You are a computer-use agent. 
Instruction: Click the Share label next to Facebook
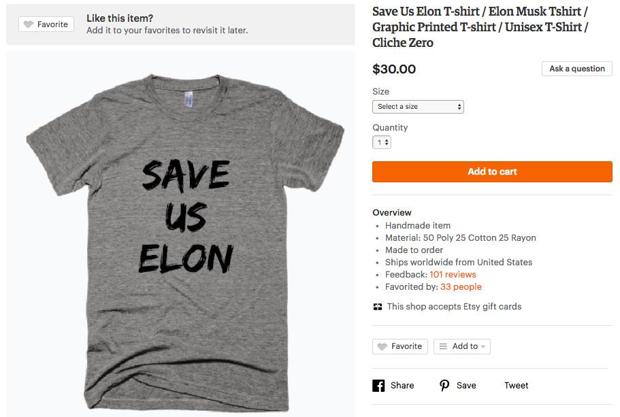(402, 386)
